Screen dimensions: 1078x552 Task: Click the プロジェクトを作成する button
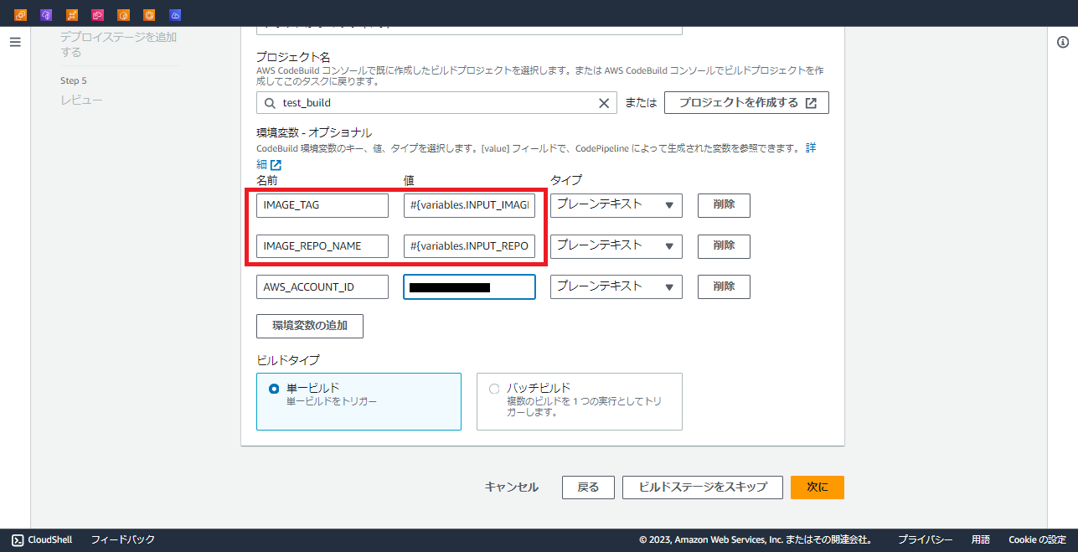(746, 103)
